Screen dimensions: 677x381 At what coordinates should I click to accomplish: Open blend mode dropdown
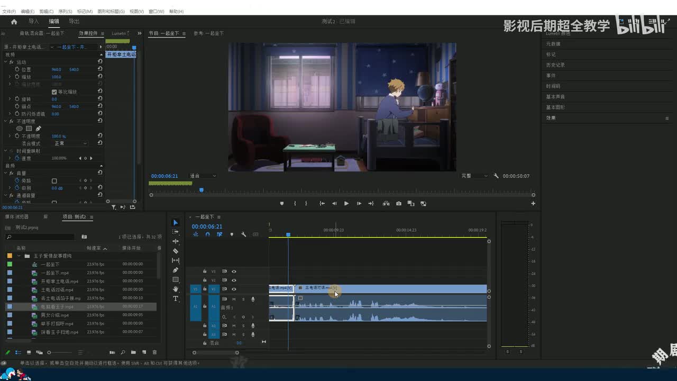[70, 143]
